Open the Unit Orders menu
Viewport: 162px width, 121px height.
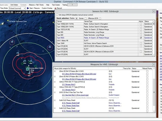pyautogui.click(x=14, y=5)
